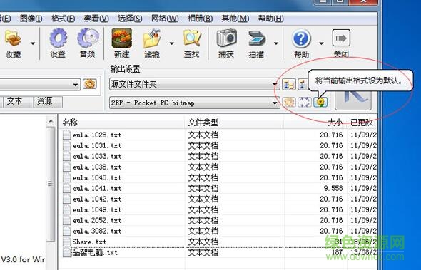Click the file icon of eula.2052.txt
Screen dimensions: 421x270
(x=66, y=220)
